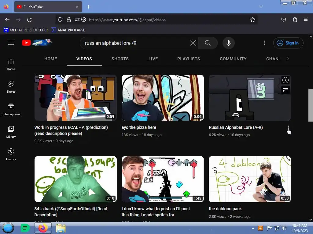The height and width of the screenshot is (234, 313).
Task: Click scrollbar down arrow
Action: 311,220
